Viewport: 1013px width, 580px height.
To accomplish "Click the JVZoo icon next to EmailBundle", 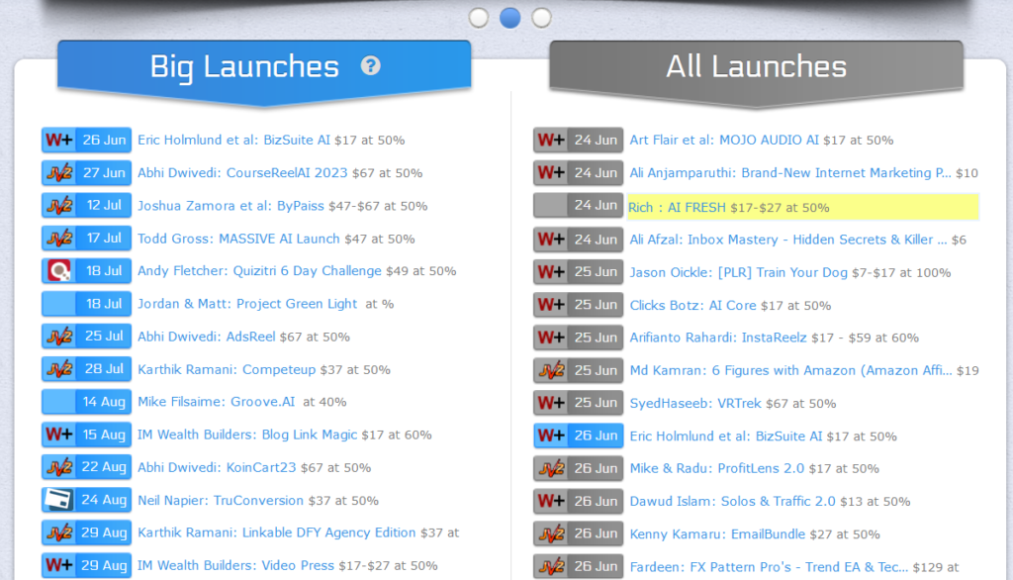I will (552, 534).
